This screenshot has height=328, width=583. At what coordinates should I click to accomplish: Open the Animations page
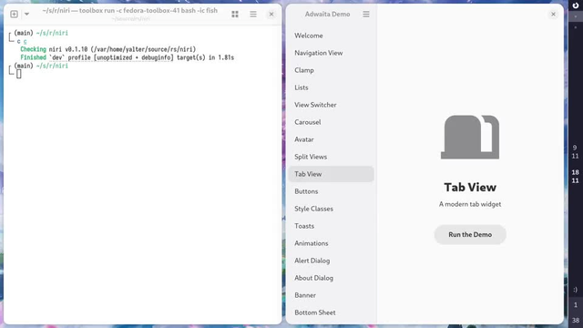pyautogui.click(x=331, y=243)
